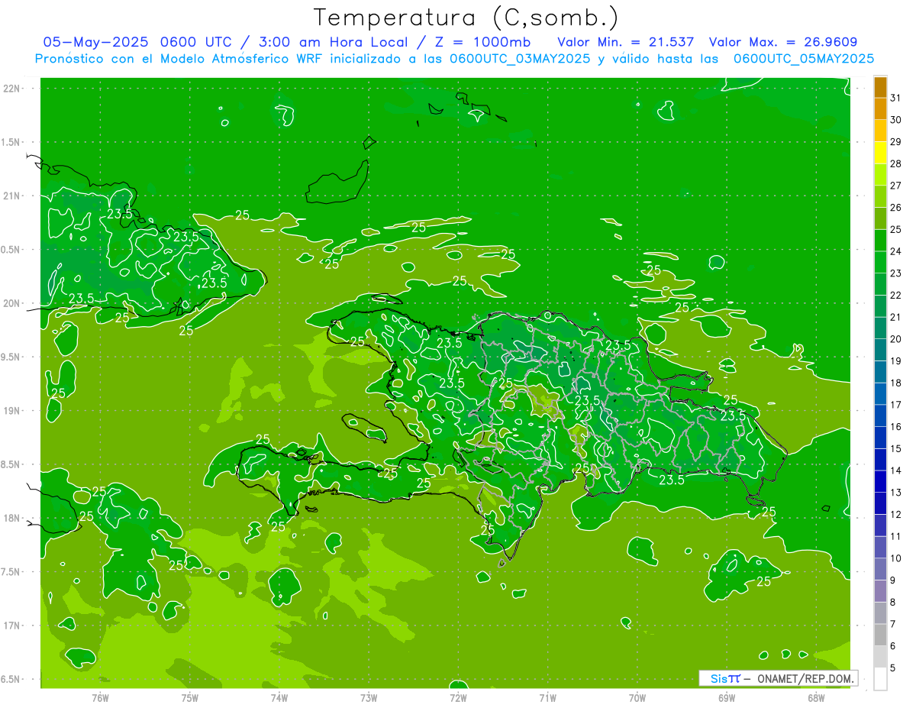Click the '0600UTC_03MAY2025' initialization timestamp

pos(520,59)
